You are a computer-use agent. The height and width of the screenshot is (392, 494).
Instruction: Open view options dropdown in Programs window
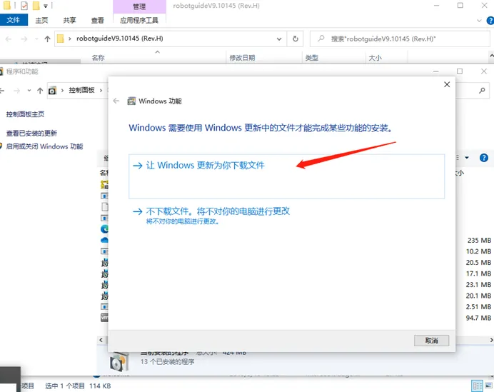tap(467, 158)
